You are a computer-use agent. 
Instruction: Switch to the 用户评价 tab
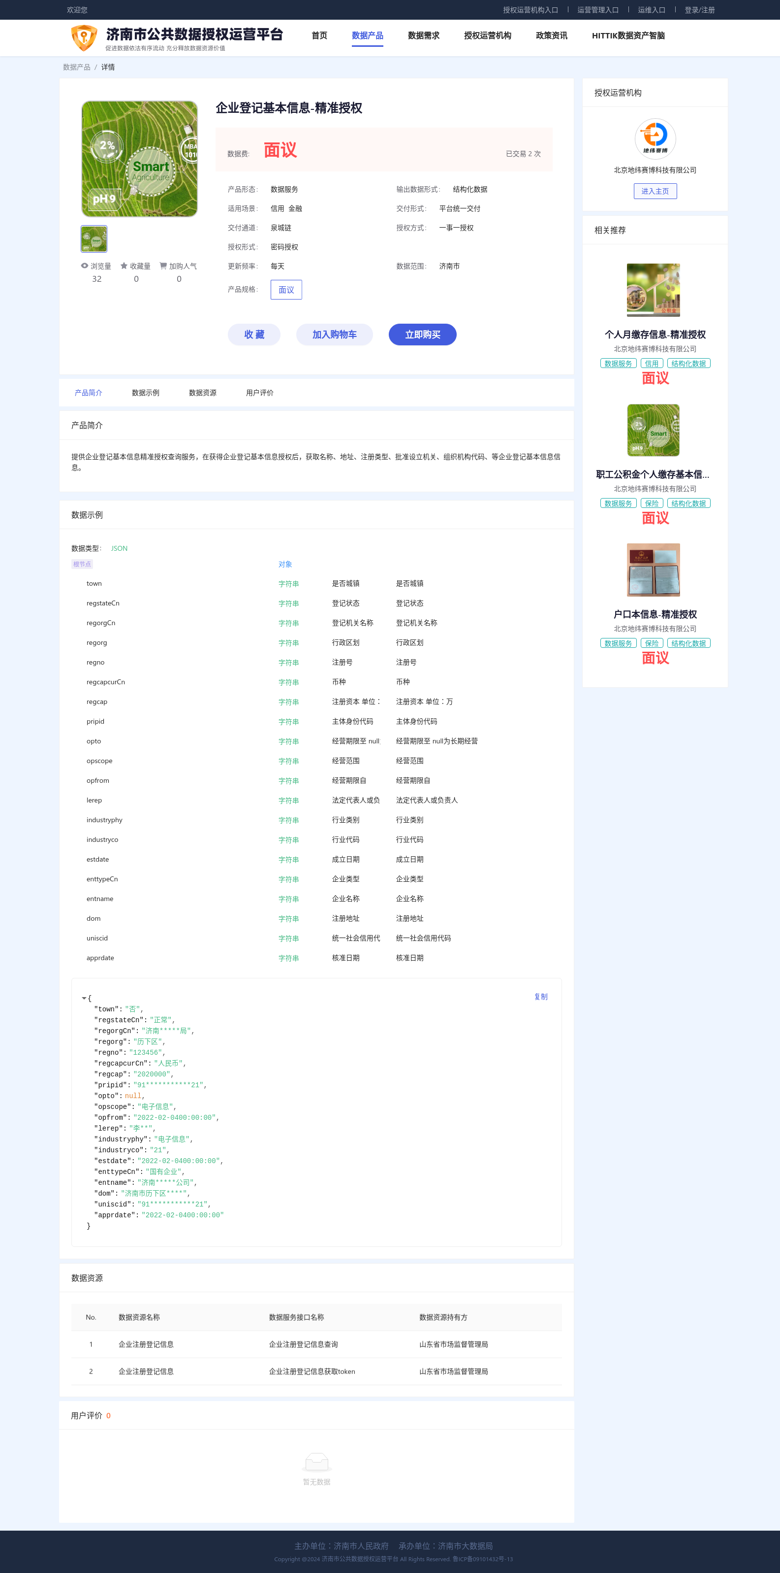coord(260,393)
